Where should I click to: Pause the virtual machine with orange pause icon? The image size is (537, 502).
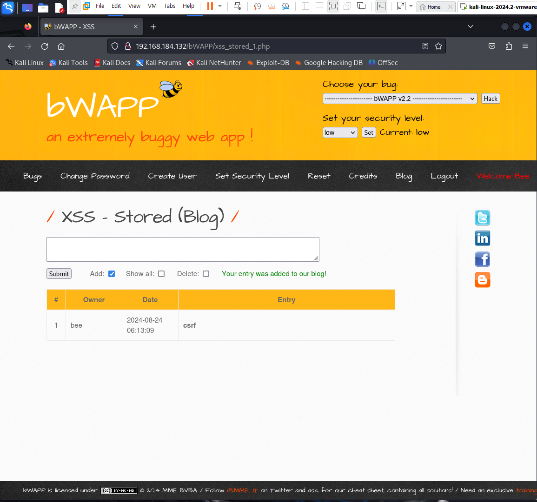click(210, 6)
